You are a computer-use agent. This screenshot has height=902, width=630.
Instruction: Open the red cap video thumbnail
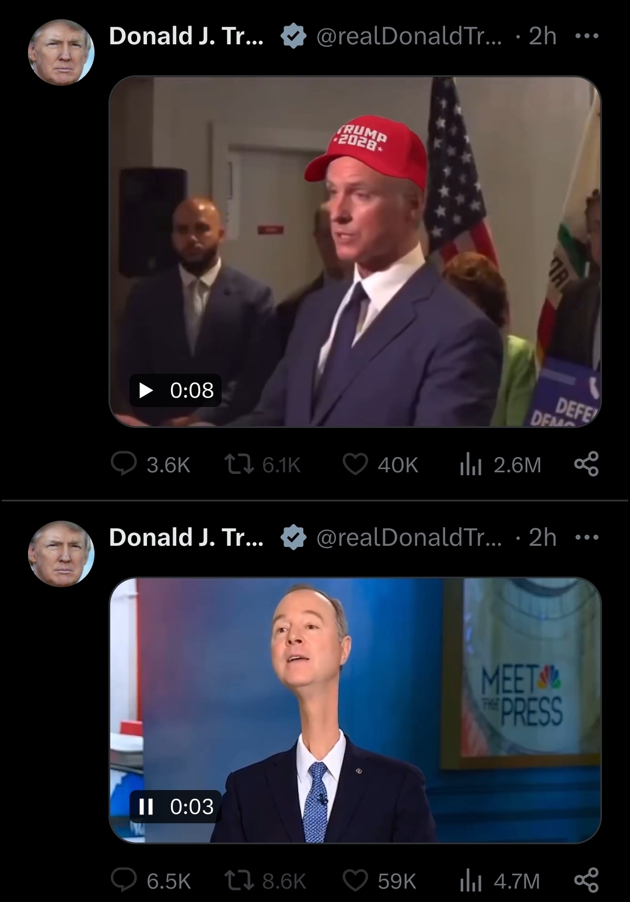tap(355, 251)
